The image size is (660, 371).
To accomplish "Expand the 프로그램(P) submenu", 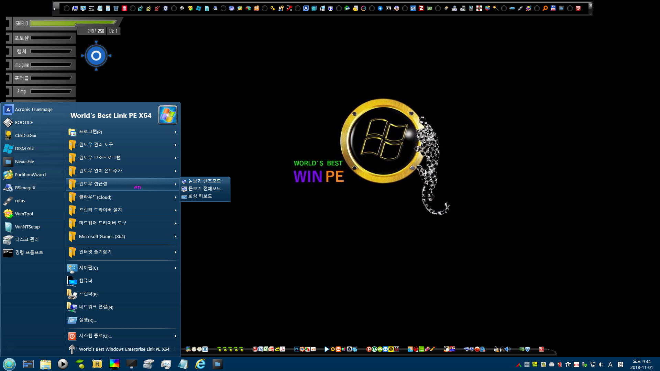I will tap(122, 132).
